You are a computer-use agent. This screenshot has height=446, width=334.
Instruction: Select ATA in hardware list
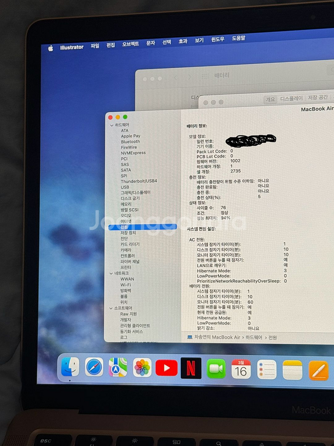click(124, 131)
